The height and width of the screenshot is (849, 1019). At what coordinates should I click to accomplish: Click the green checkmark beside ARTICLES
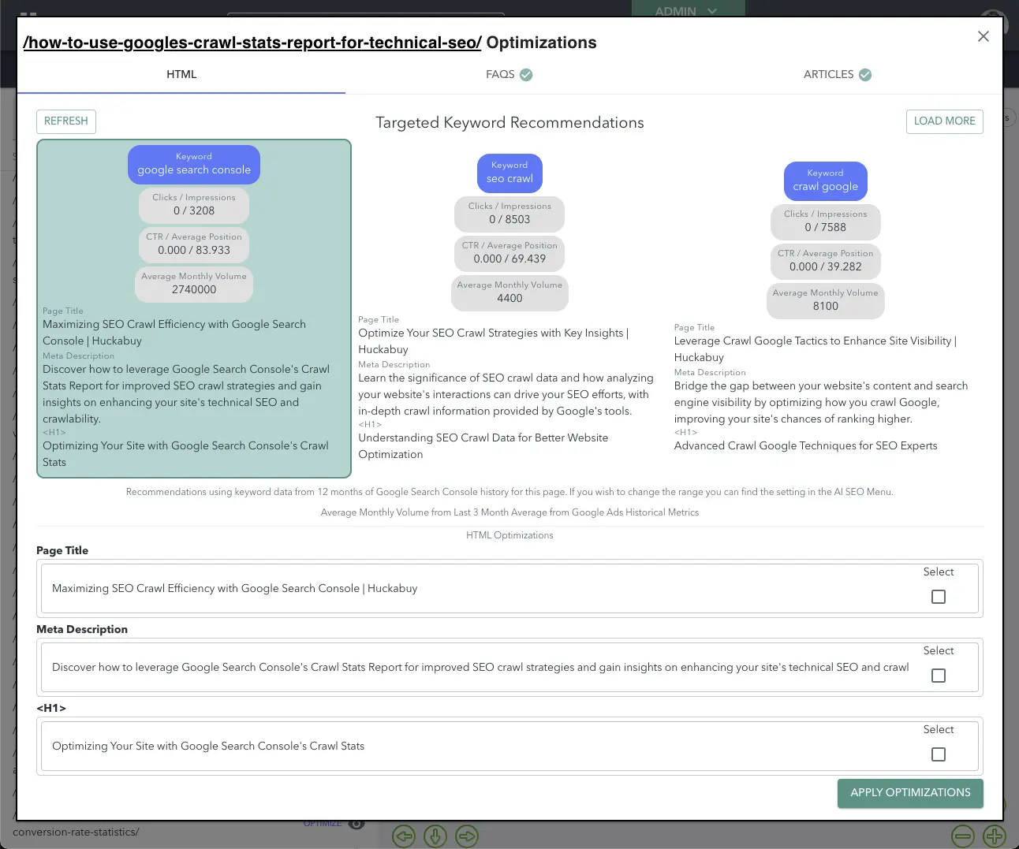pos(865,75)
